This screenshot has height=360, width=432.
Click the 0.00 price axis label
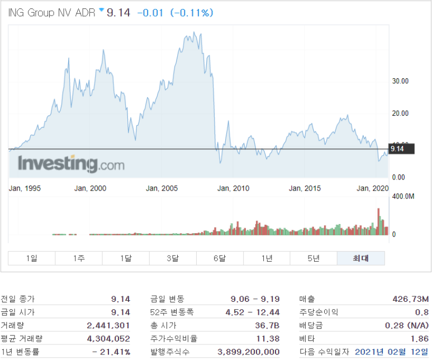point(398,177)
